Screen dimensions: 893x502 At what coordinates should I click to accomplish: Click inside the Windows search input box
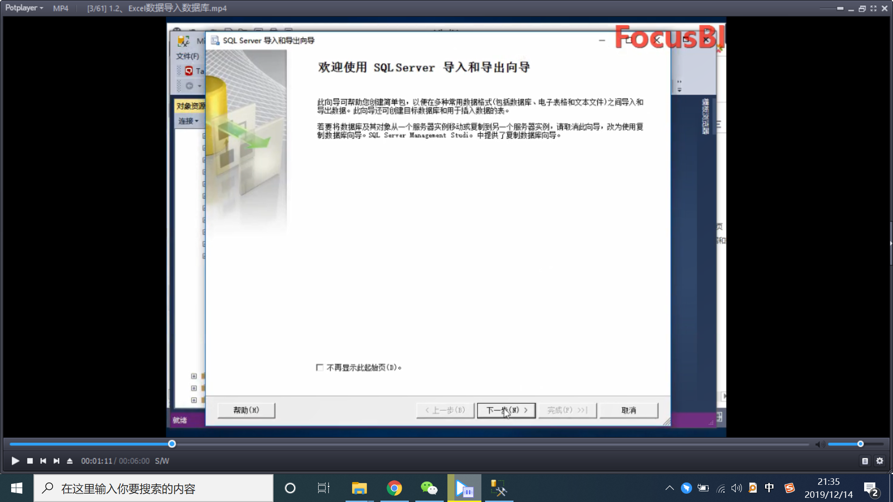[x=153, y=488]
